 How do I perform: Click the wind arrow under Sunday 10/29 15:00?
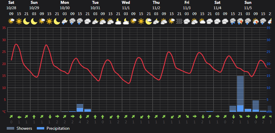click(x=50, y=117)
